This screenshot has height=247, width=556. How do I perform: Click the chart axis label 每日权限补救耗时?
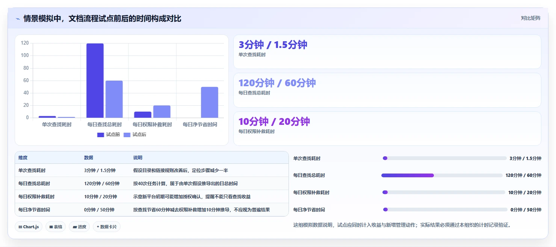152,124
